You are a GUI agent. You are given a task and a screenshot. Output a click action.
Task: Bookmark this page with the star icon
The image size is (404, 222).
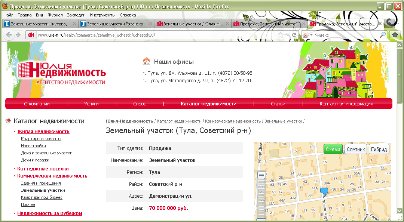280,35
